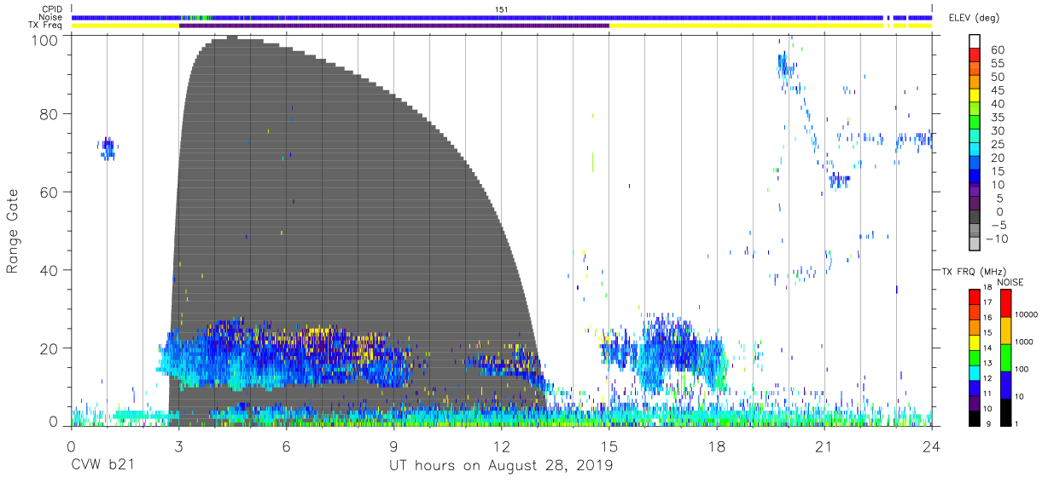Pick the blue elevation swatch between 10 and 15
This screenshot has height=483, width=1048.
(x=975, y=177)
